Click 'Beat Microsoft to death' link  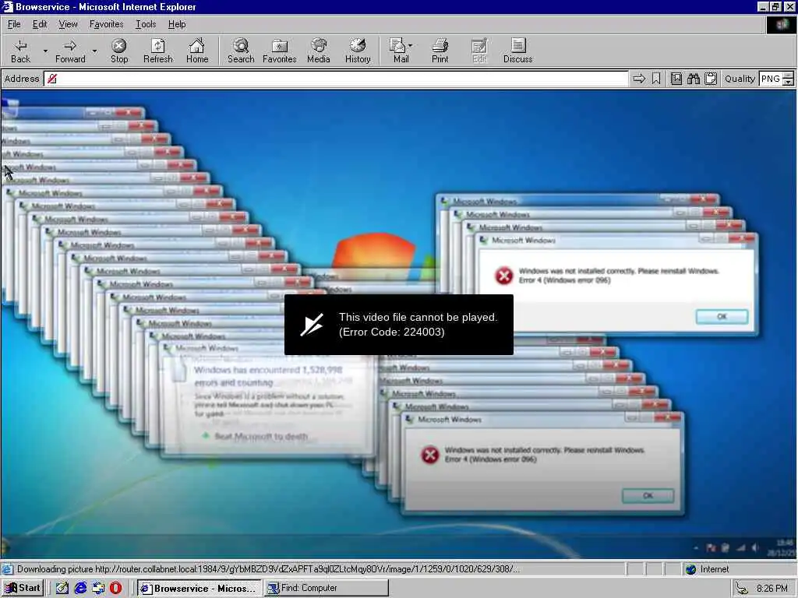[260, 436]
